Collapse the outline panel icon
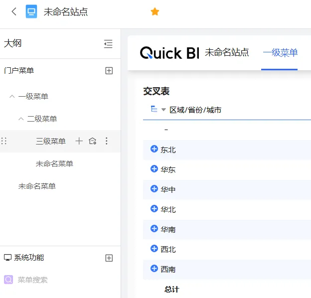 [x=108, y=44]
